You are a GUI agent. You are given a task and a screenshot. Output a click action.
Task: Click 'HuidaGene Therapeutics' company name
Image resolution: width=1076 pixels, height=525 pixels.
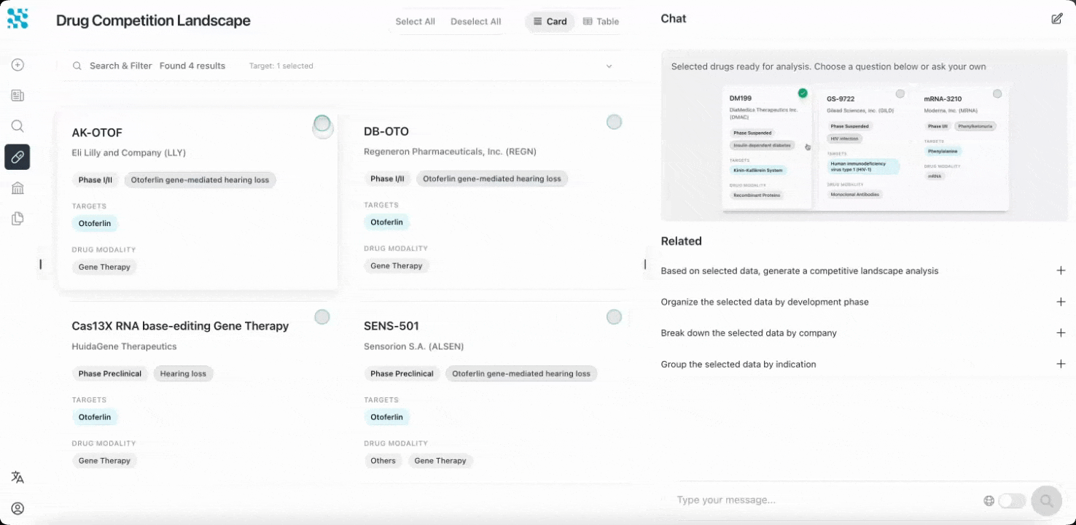point(124,346)
